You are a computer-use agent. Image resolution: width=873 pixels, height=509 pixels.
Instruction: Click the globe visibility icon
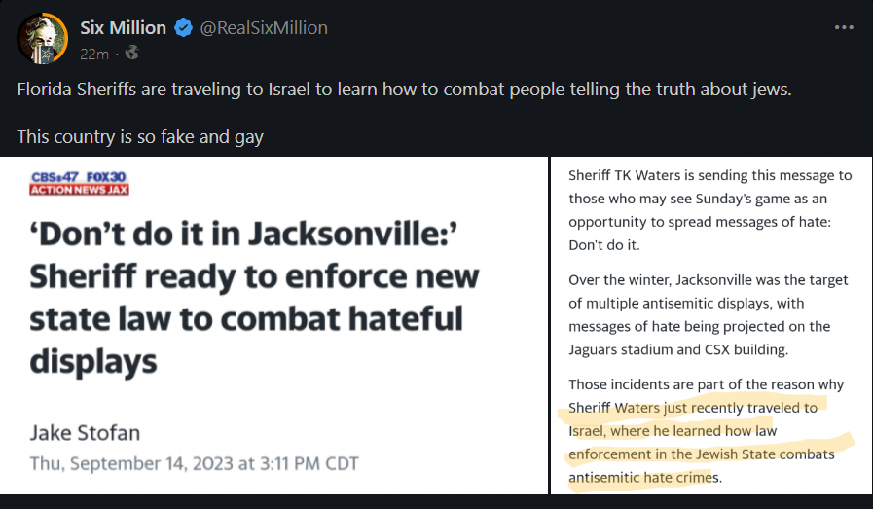click(x=131, y=53)
